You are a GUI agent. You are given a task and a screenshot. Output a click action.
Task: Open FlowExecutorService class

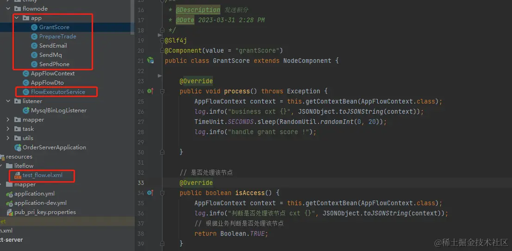pos(58,92)
